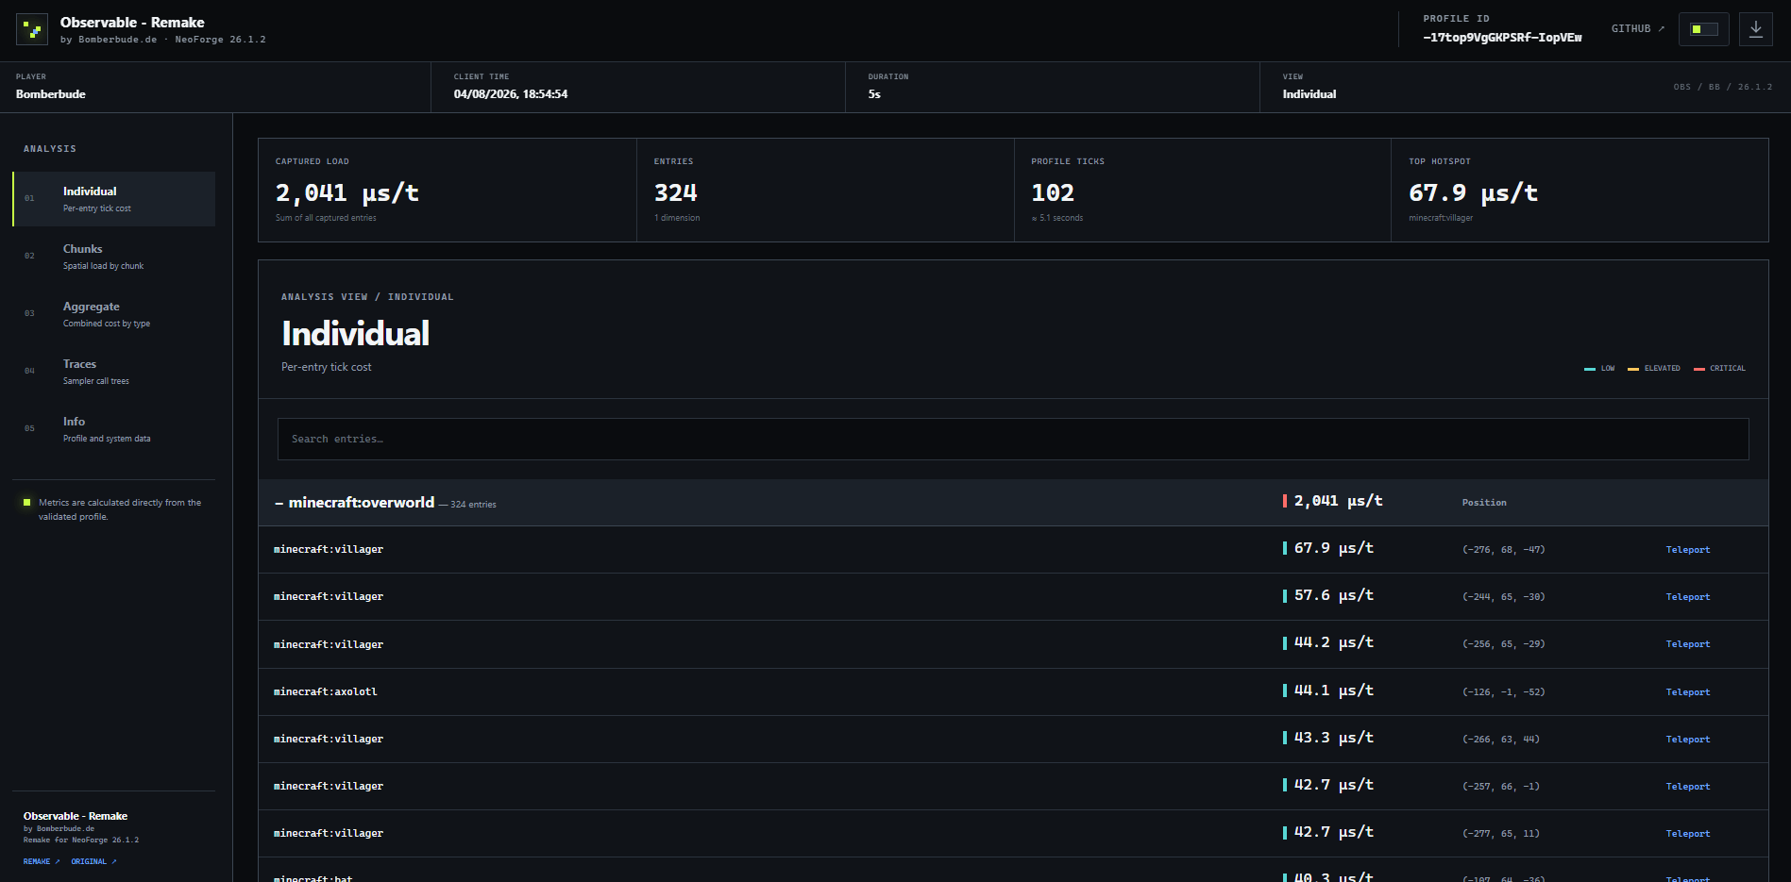Teleport to villager at (-257, 66, -1)
Screen dimensions: 1791x882
[x=1687, y=787]
